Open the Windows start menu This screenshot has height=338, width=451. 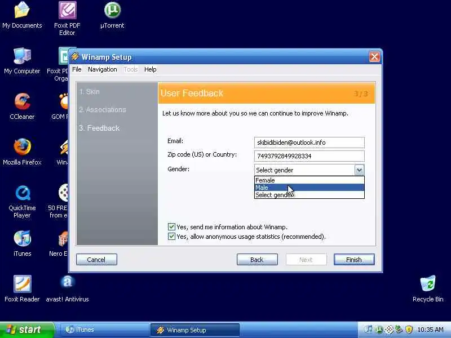tap(27, 330)
